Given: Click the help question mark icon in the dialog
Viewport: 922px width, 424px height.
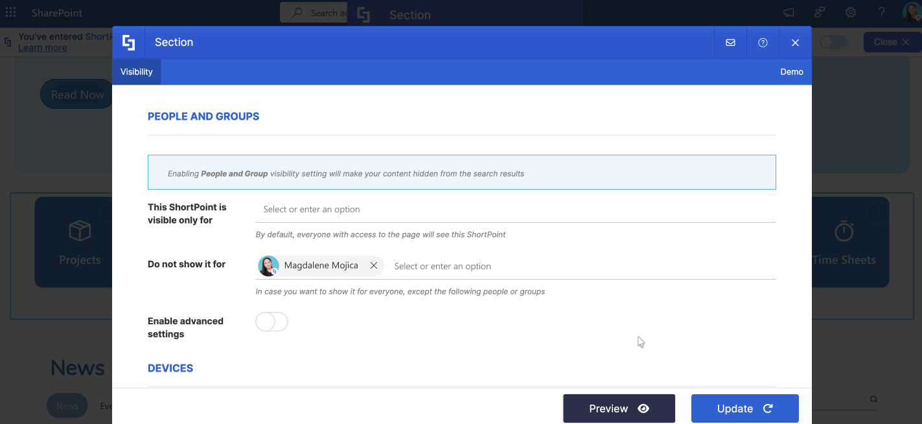Looking at the screenshot, I should click(763, 41).
